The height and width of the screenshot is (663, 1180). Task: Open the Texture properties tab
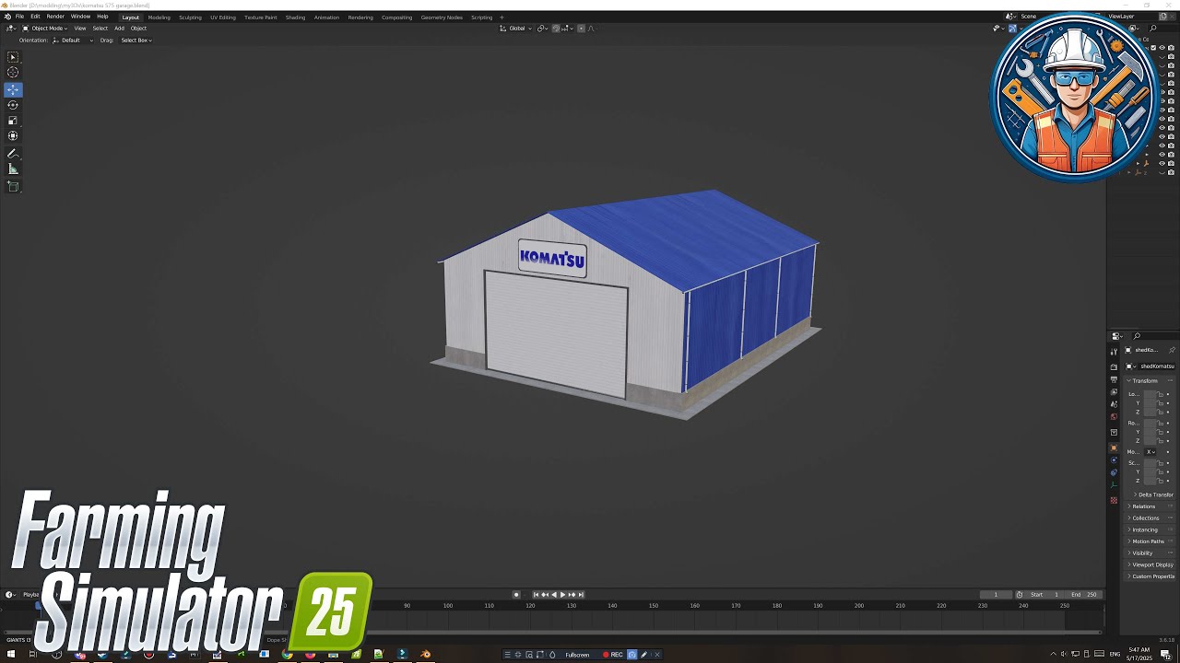click(1114, 500)
